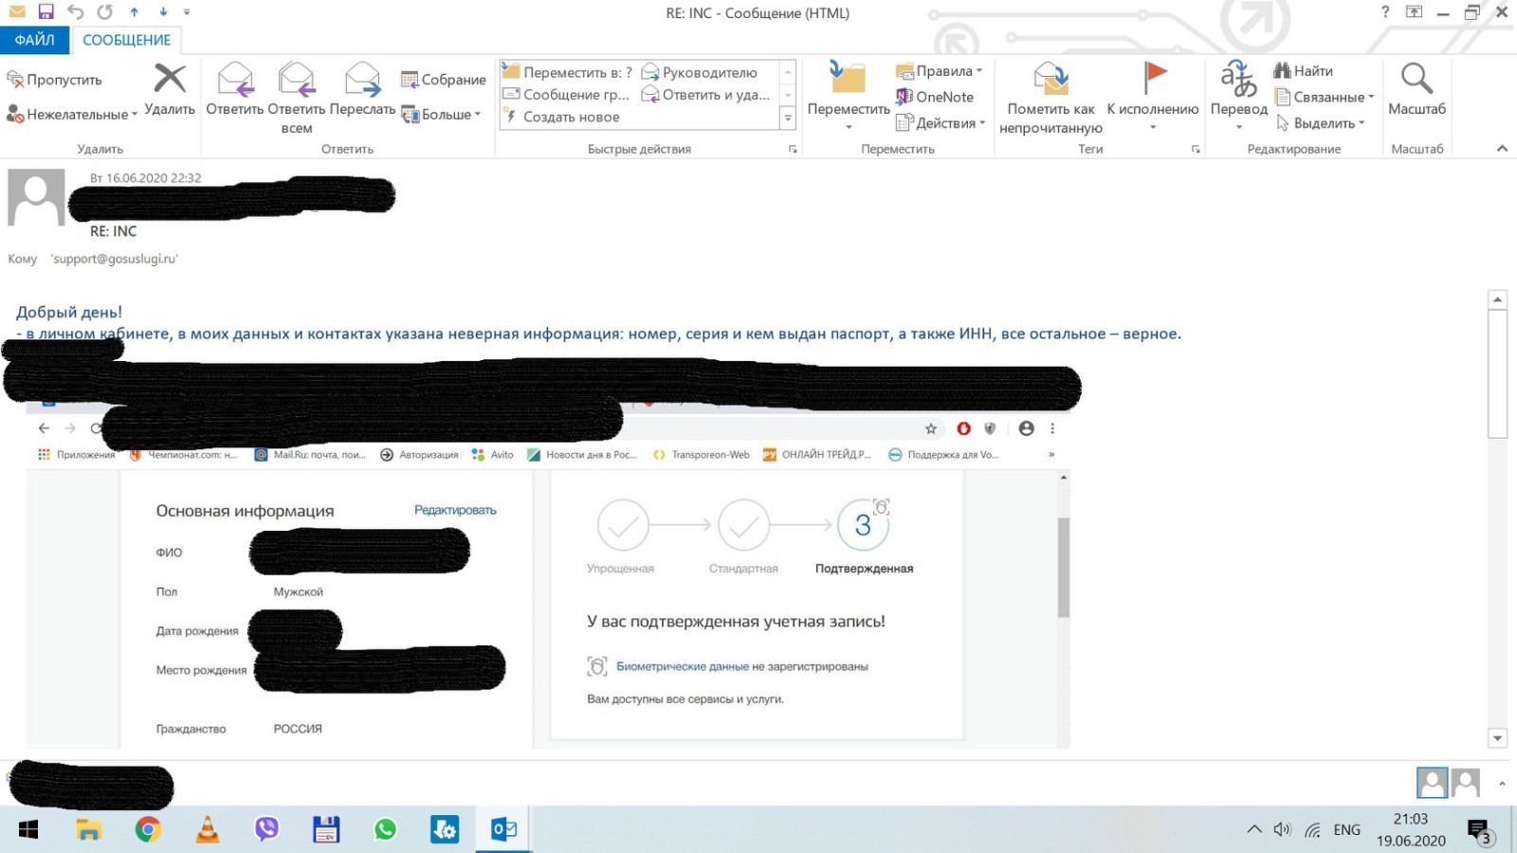Image resolution: width=1517 pixels, height=853 pixels.
Task: Delete the message with Удалить
Action: coord(170,90)
